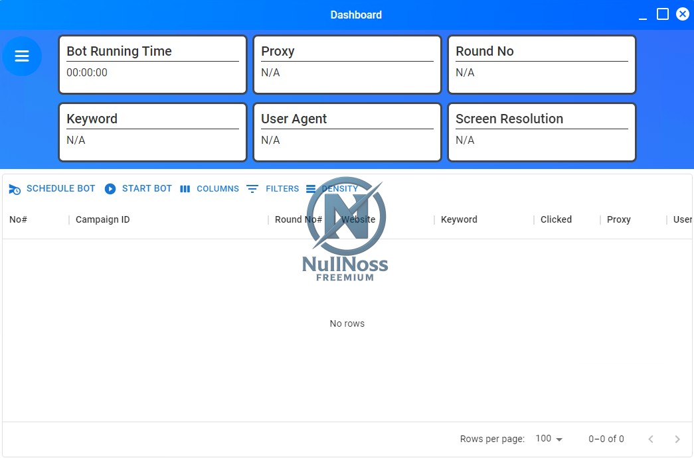Click the Keyword column header
694x458 pixels.
tap(459, 219)
